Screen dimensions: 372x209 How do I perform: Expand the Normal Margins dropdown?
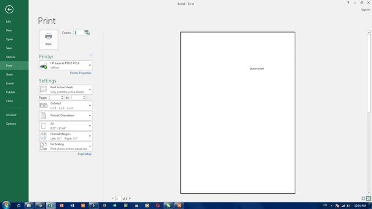[66, 136]
